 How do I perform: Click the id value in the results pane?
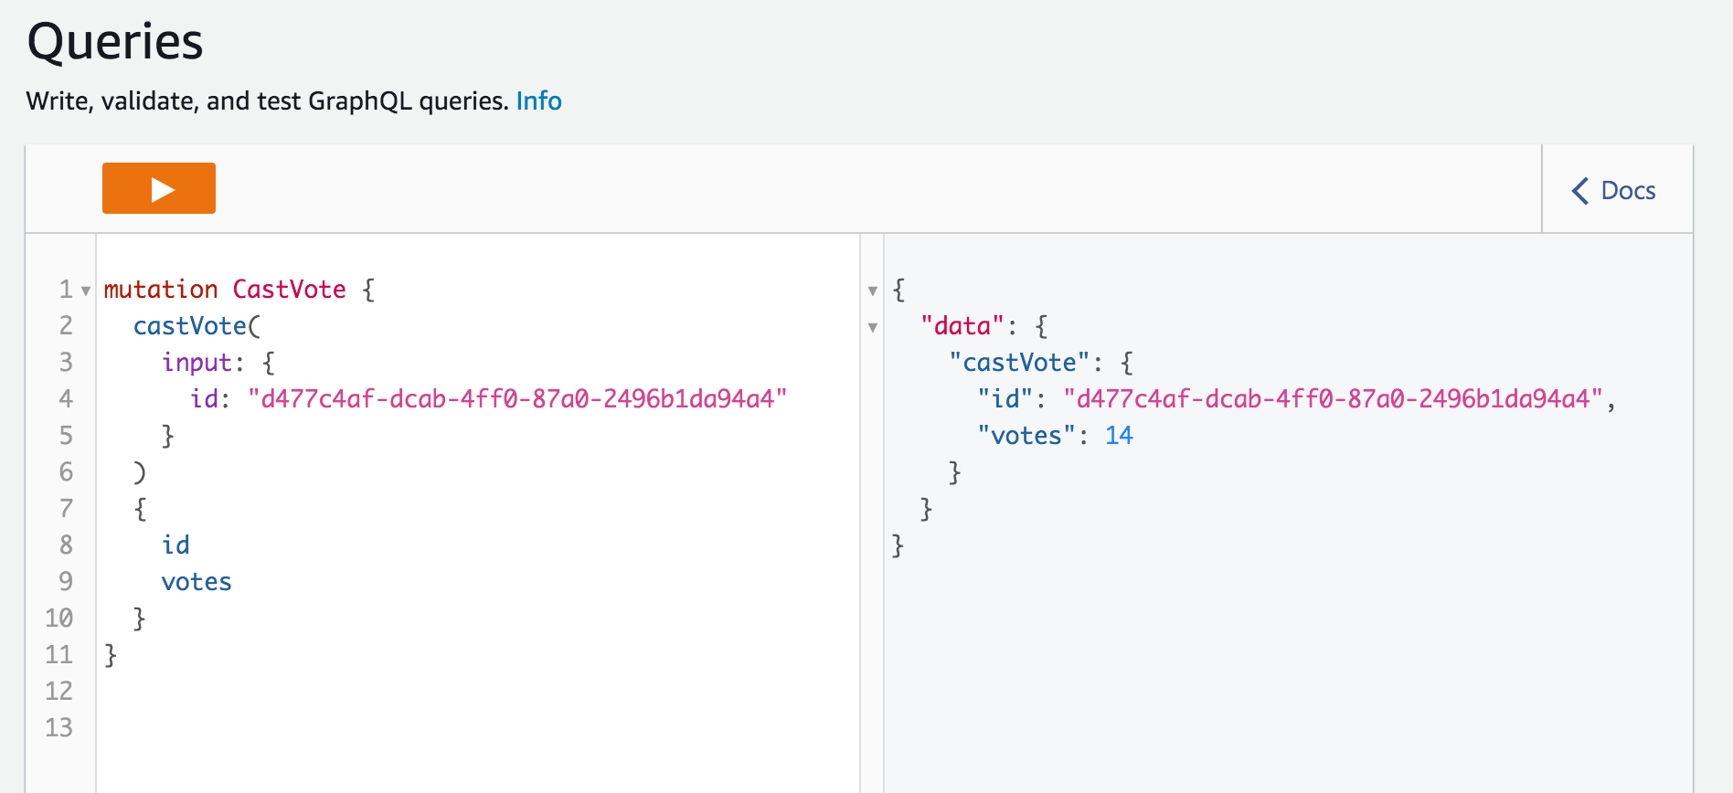tap(1333, 399)
